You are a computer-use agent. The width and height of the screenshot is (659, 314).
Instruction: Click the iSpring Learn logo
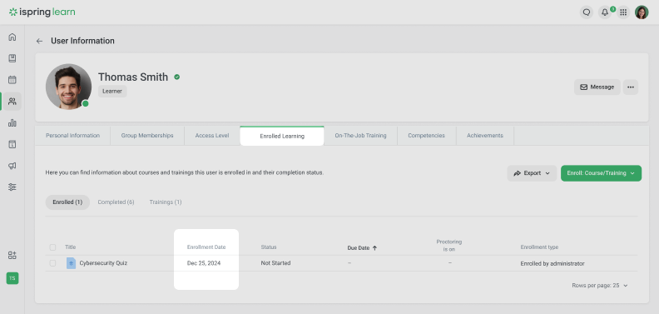pyautogui.click(x=42, y=12)
